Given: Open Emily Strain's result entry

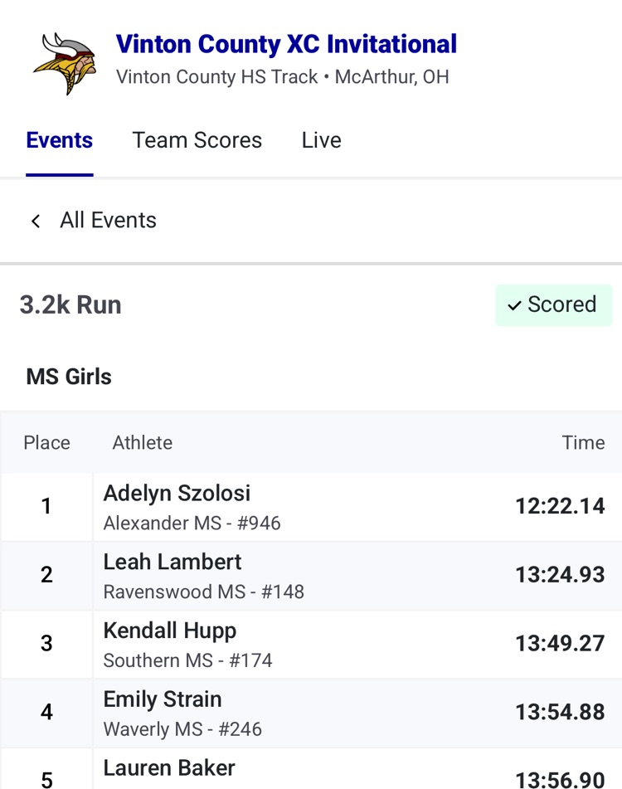Looking at the screenshot, I should [x=311, y=713].
